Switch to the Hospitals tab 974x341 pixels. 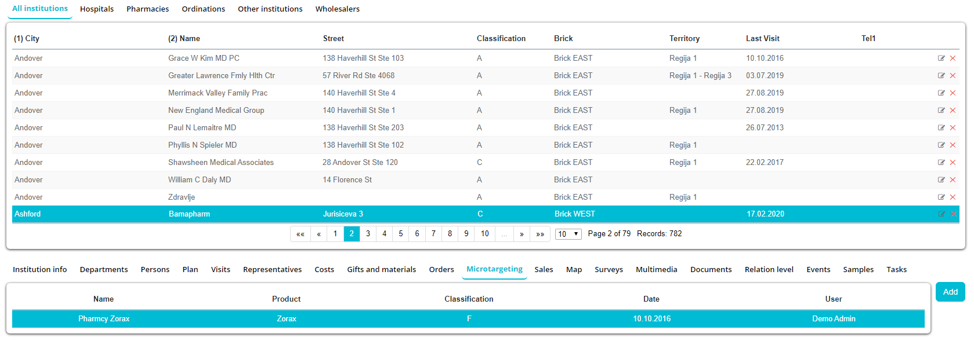tap(97, 9)
